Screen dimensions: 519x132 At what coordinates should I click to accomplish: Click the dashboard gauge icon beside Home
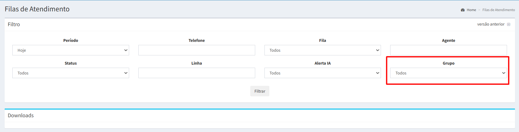(x=463, y=10)
